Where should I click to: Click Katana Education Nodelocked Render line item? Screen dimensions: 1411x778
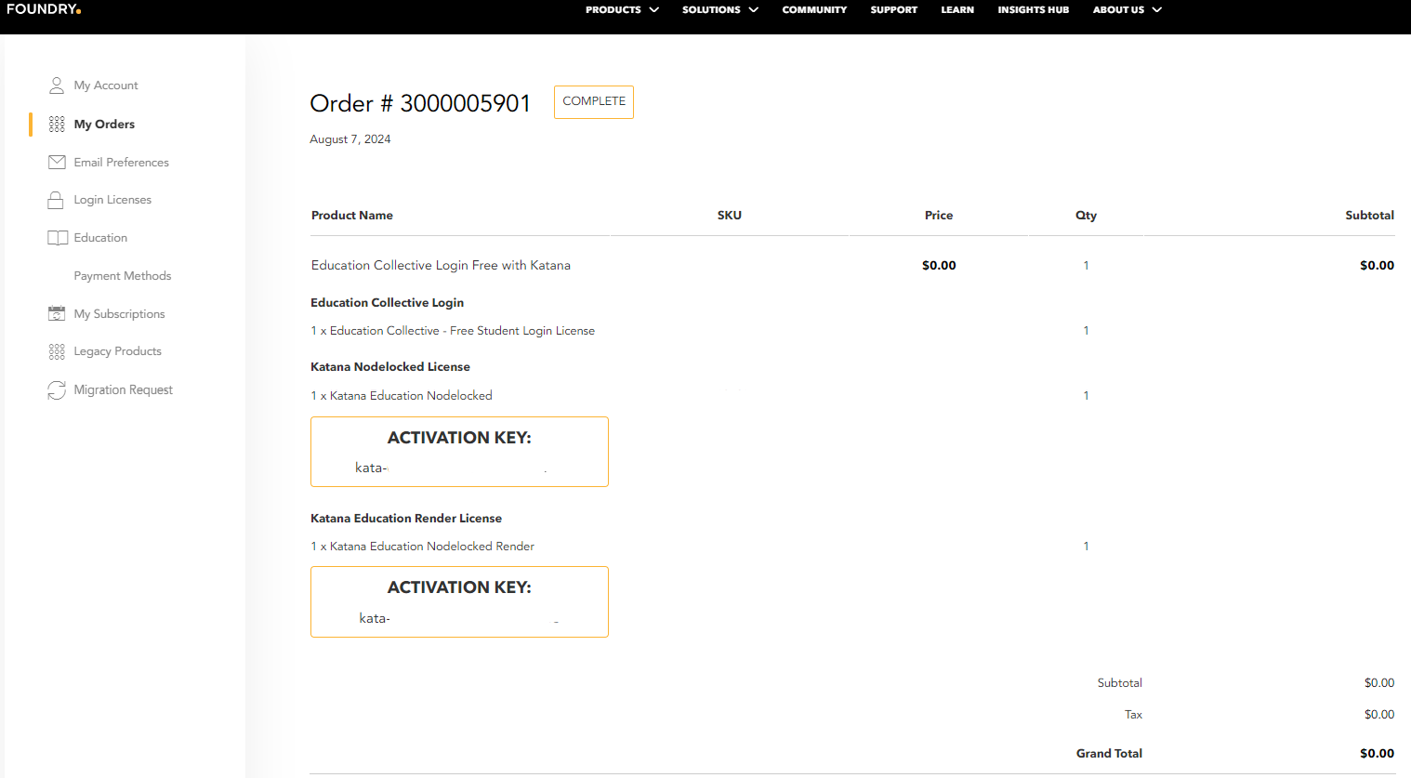tap(423, 547)
